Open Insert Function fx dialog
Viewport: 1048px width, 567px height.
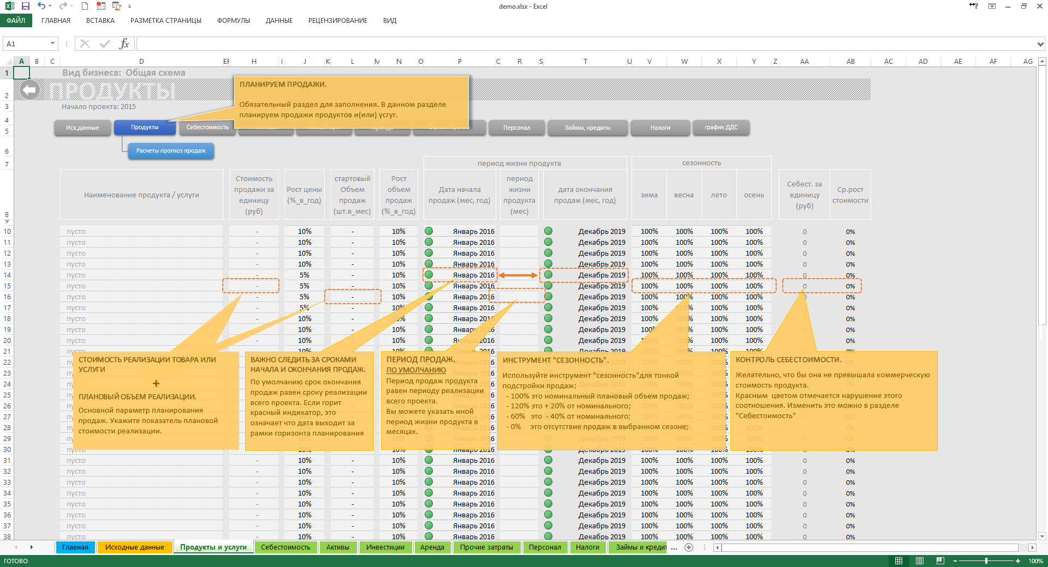(x=124, y=44)
